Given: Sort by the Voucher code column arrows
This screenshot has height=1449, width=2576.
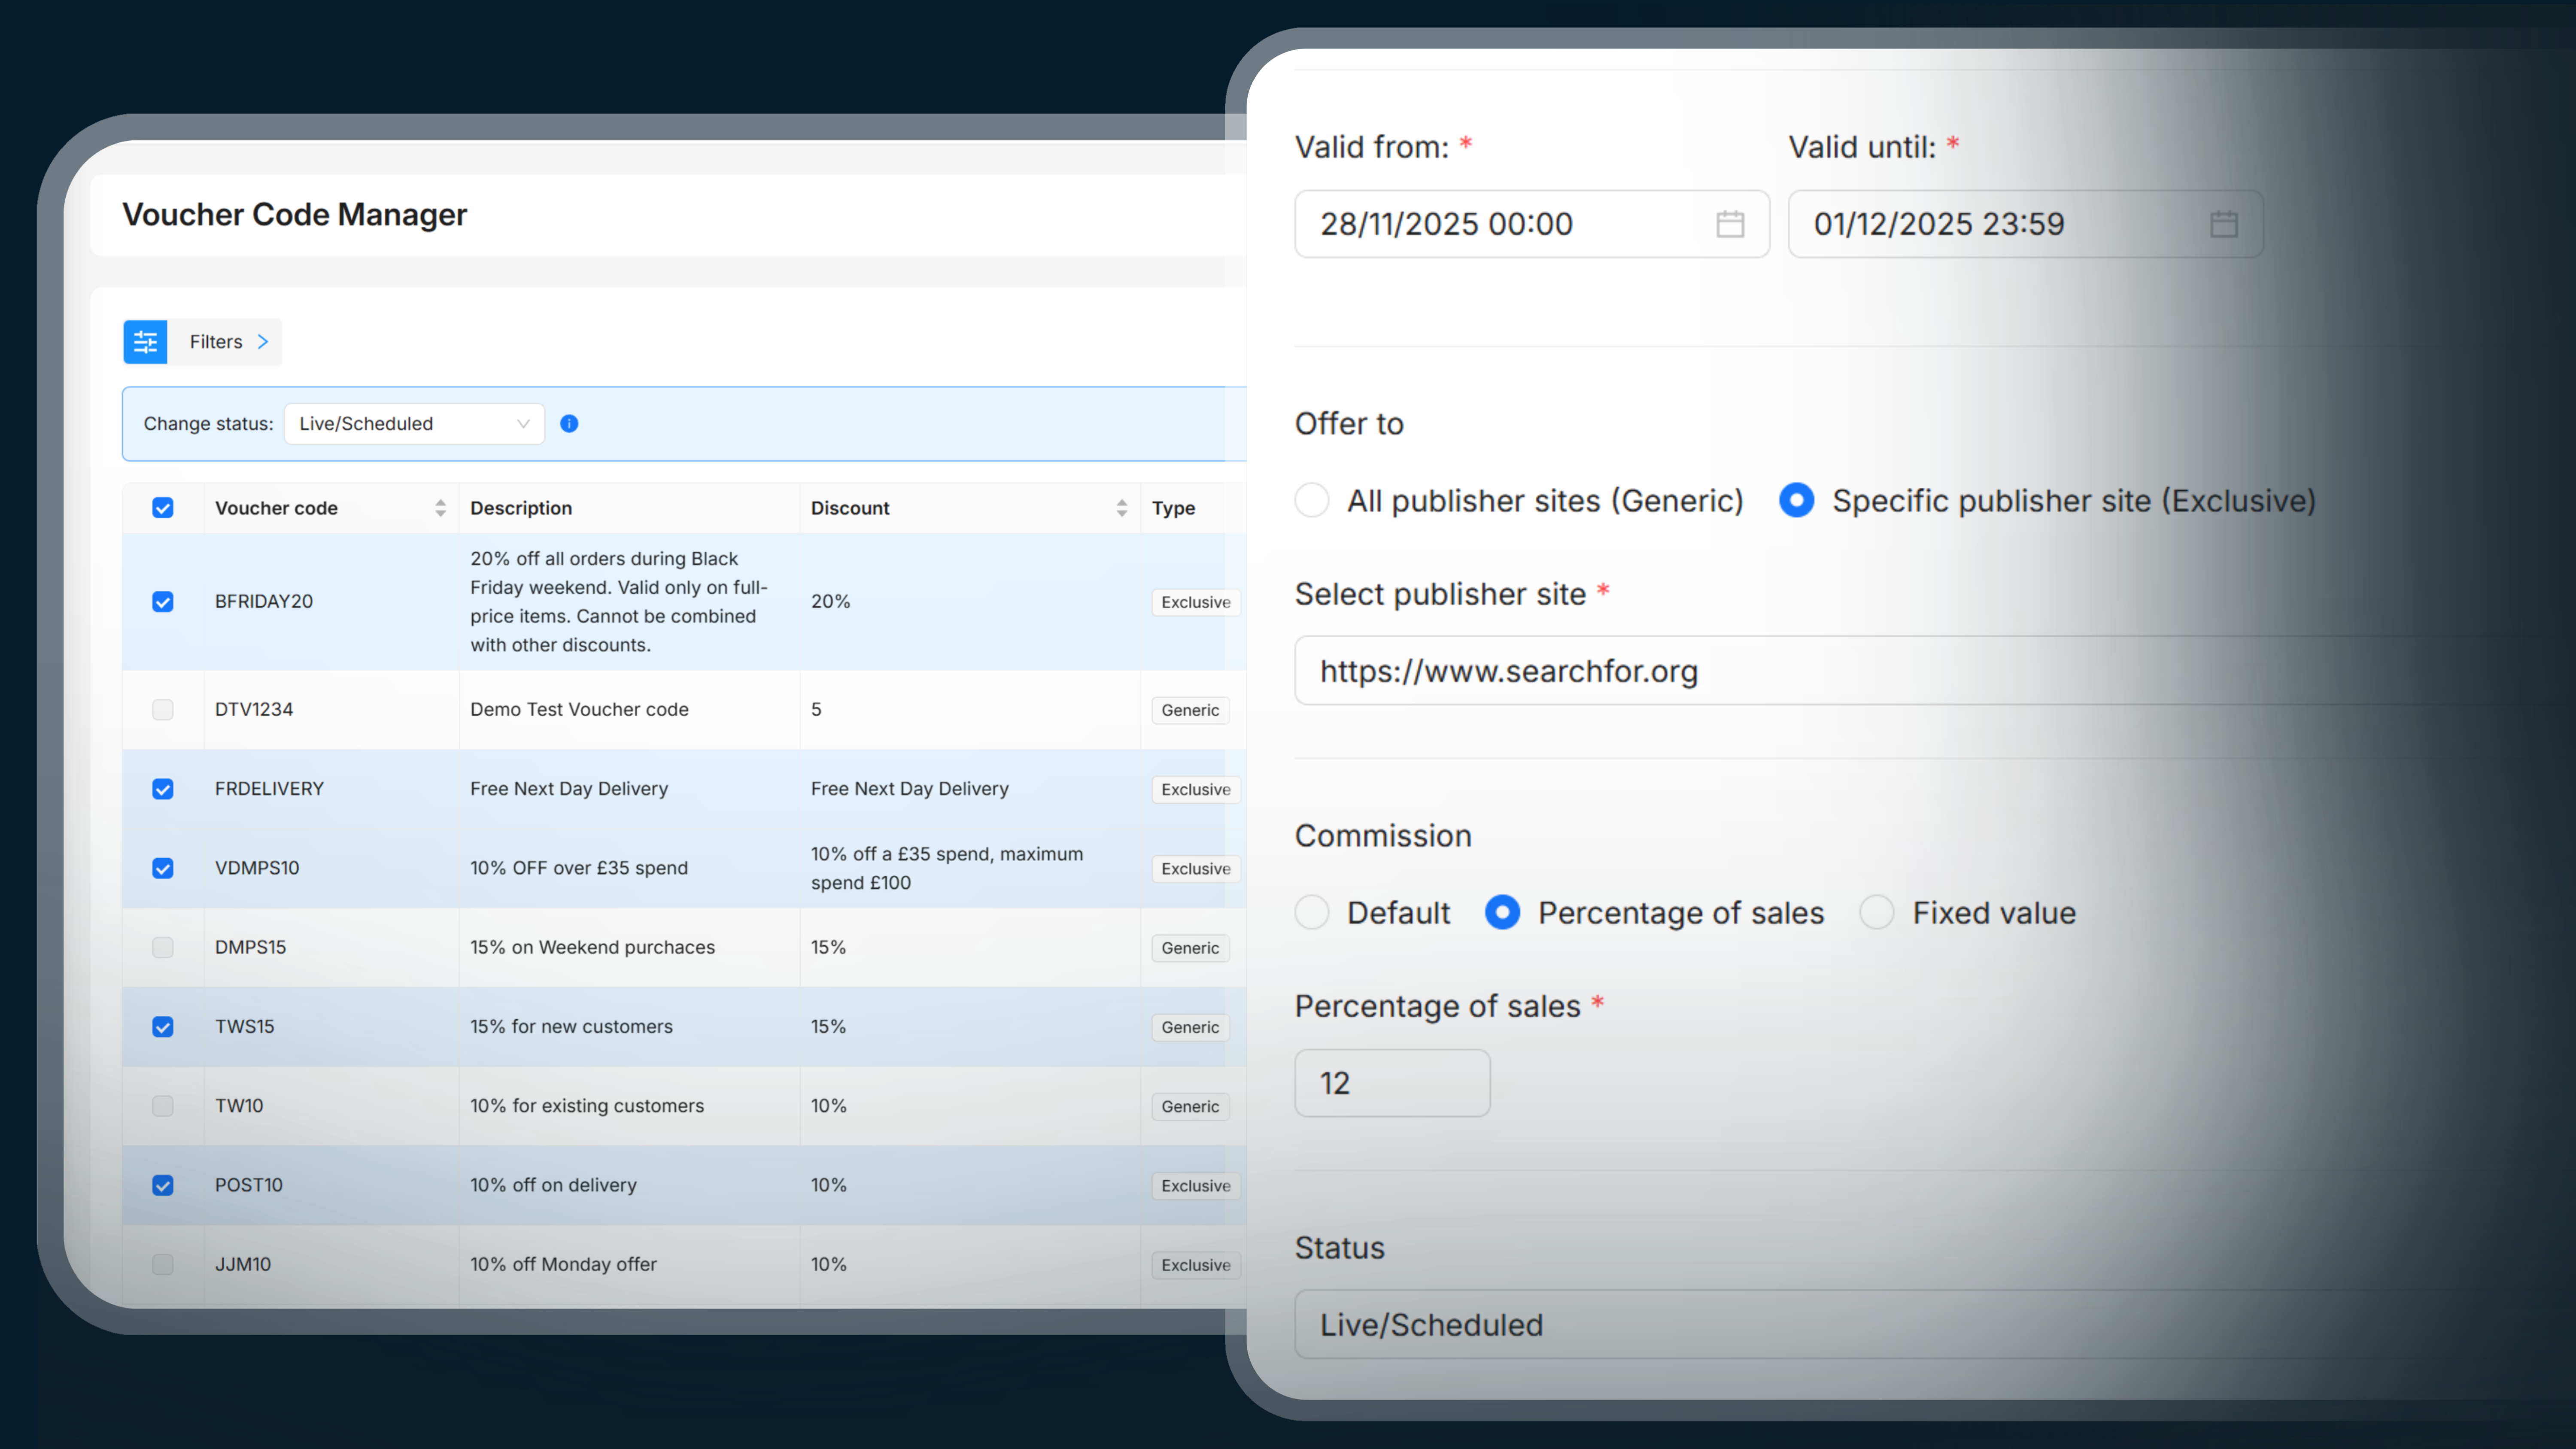Looking at the screenshot, I should tap(440, 508).
